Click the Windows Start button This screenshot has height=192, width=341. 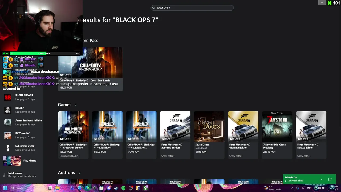click(x=5, y=188)
